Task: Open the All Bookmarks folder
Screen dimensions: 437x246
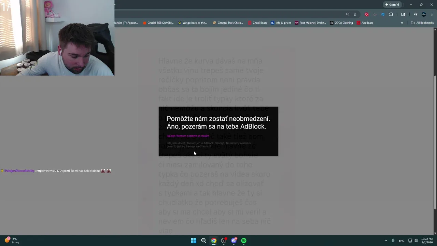Action: pyautogui.click(x=422, y=23)
